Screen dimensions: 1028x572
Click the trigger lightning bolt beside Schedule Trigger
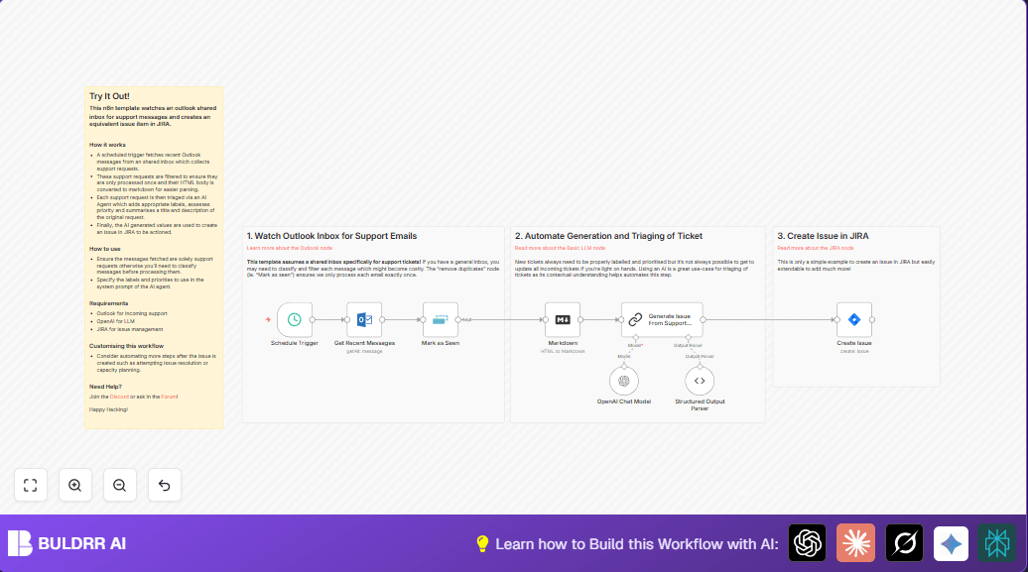[x=268, y=320]
